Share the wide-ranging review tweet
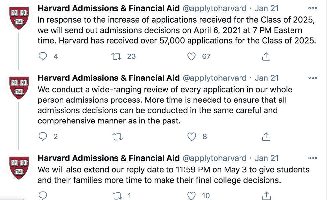 click(266, 137)
